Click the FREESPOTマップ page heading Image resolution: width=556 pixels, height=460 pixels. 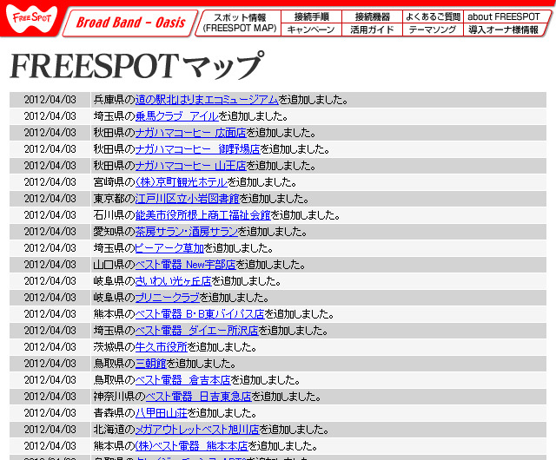click(137, 66)
